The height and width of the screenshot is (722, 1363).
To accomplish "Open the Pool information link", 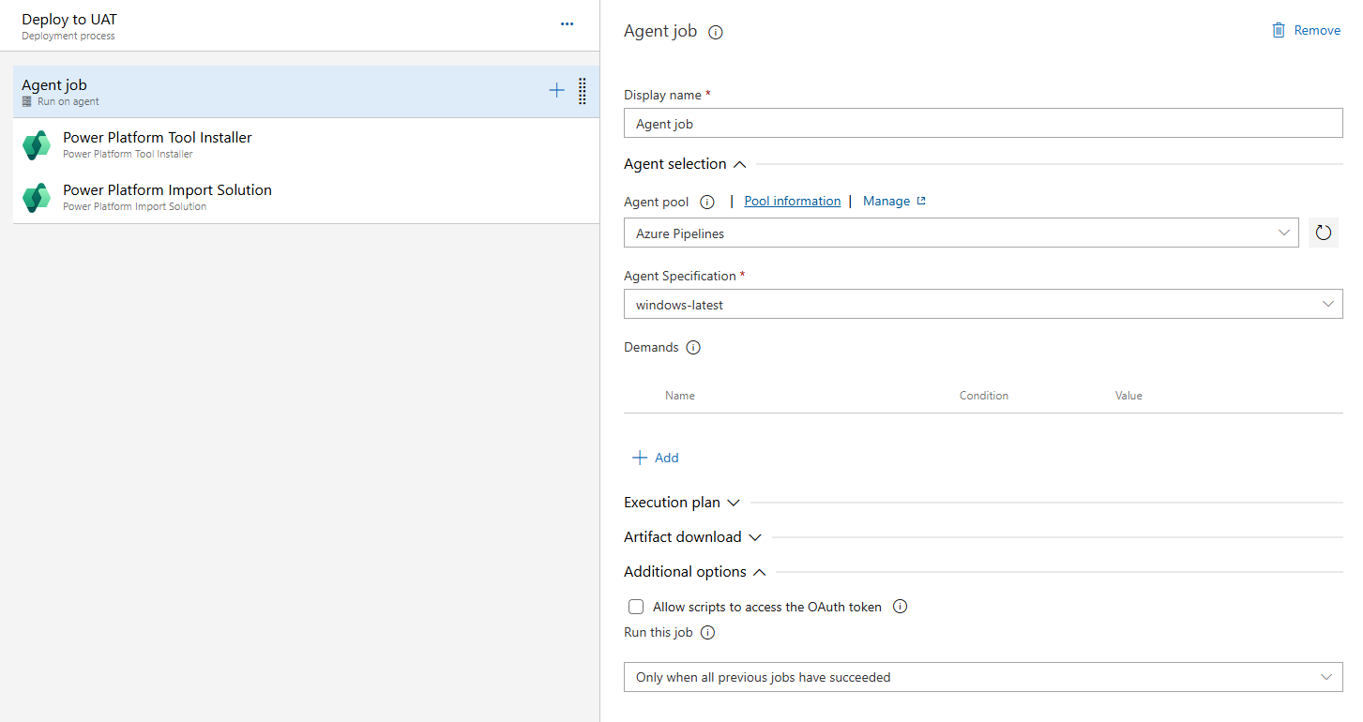I will coord(792,202).
